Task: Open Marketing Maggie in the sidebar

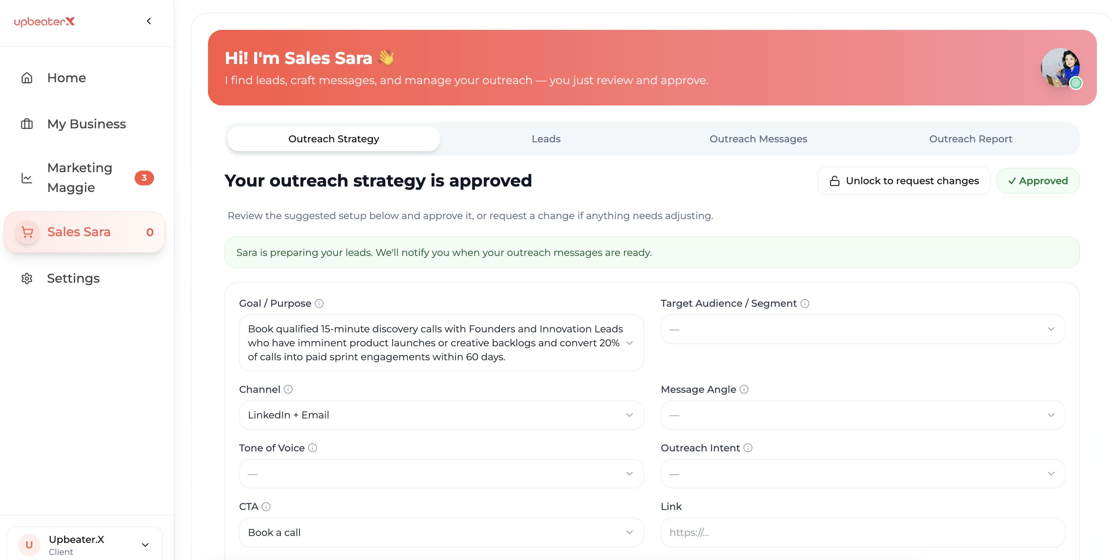Action: (85, 178)
